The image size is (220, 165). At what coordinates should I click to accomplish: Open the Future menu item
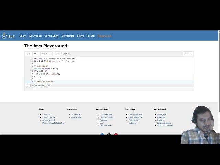[91, 36]
